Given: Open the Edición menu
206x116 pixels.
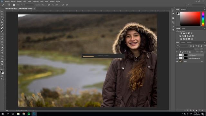Looking at the screenshot, I should click(x=13, y=2).
